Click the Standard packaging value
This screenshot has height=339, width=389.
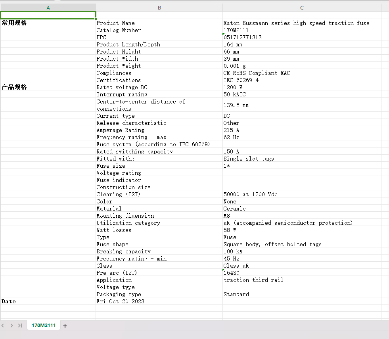(x=302, y=294)
